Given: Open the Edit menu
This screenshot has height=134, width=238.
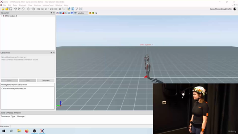Looking at the screenshot, I should click(9, 5).
